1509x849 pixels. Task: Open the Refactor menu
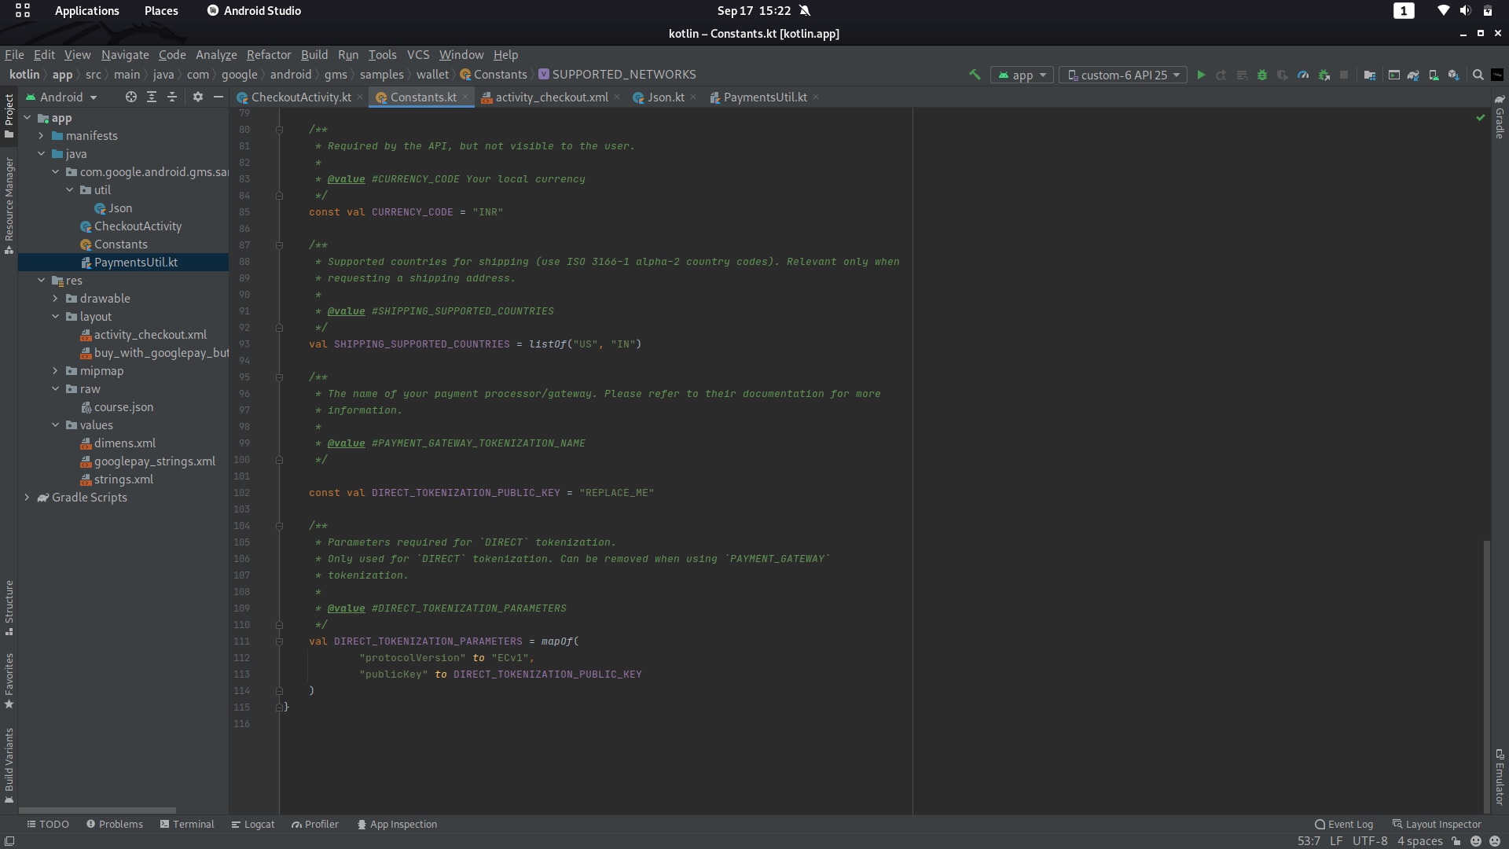(268, 54)
